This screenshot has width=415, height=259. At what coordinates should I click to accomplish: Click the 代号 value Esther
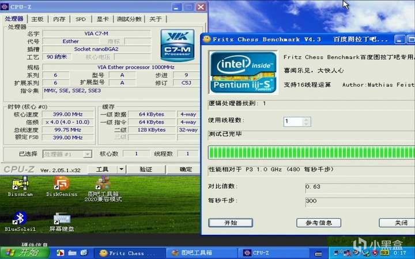(70, 41)
